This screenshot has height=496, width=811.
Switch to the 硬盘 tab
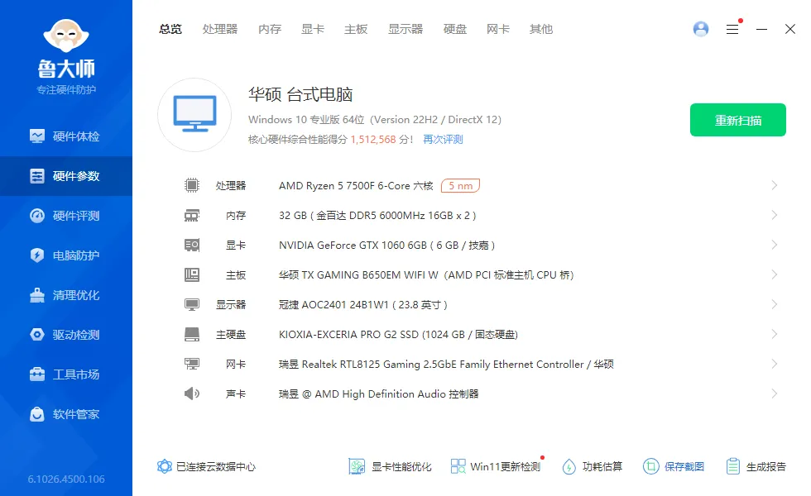455,30
